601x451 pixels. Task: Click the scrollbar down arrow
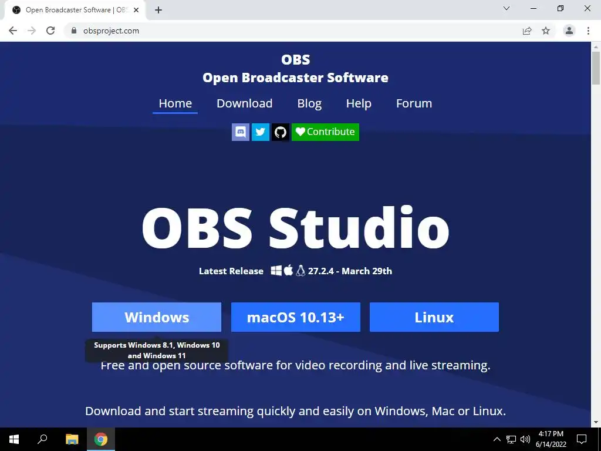[x=596, y=422]
